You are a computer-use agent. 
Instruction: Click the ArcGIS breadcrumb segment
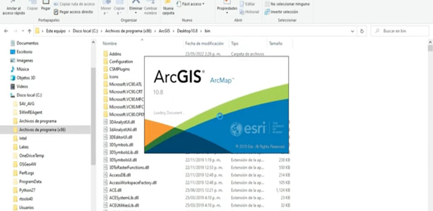[164, 31]
